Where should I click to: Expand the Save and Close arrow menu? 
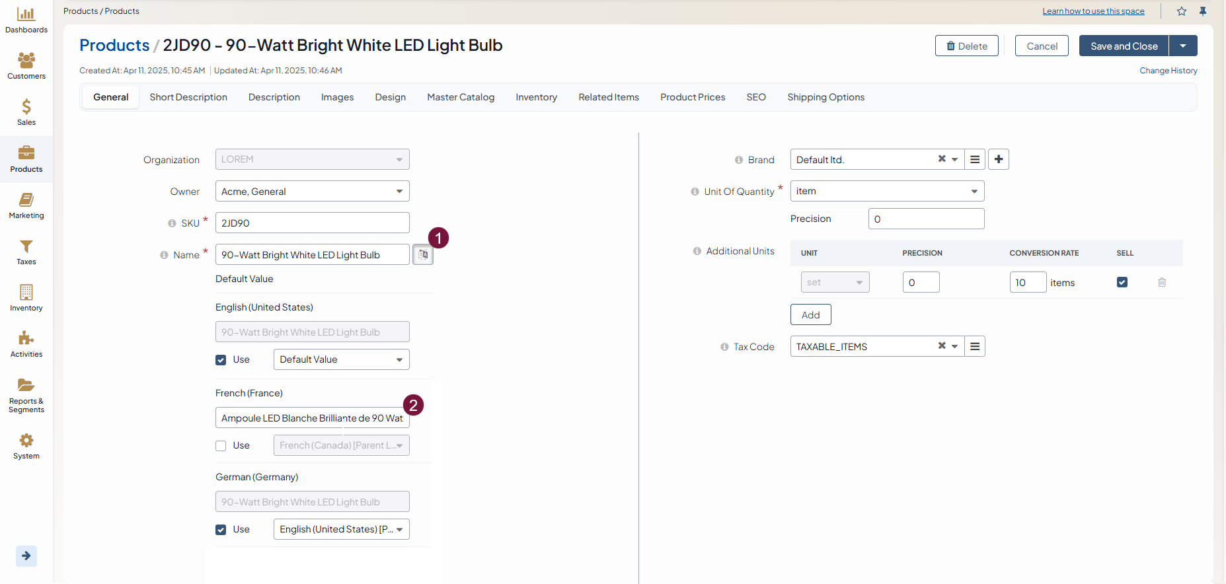[1183, 46]
